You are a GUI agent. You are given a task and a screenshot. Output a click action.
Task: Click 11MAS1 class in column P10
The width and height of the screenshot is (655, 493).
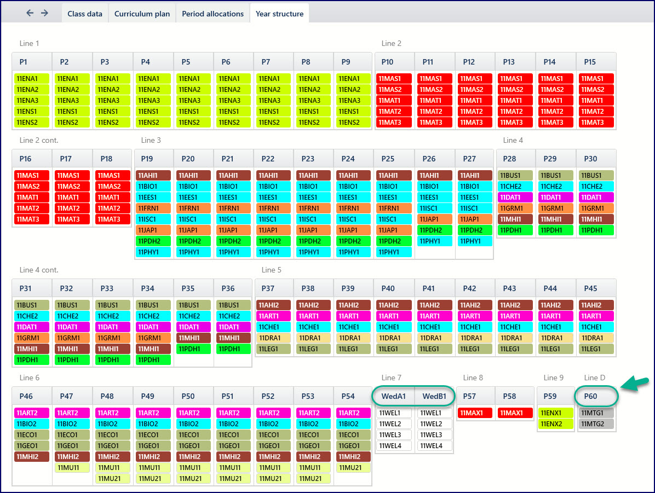(x=394, y=78)
